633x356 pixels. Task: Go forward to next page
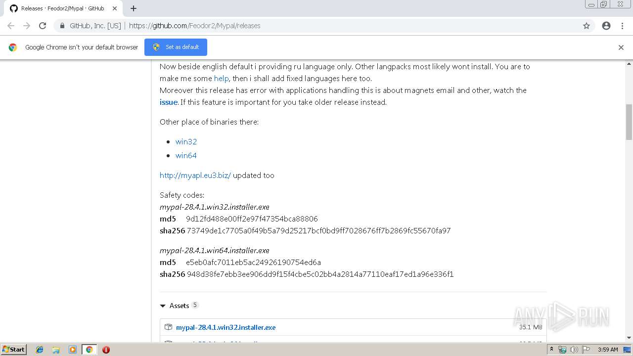pyautogui.click(x=27, y=26)
